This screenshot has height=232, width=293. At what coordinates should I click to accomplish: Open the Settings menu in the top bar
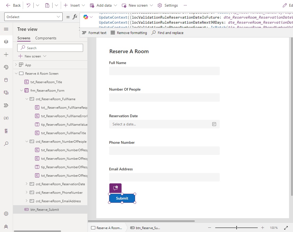167,5
